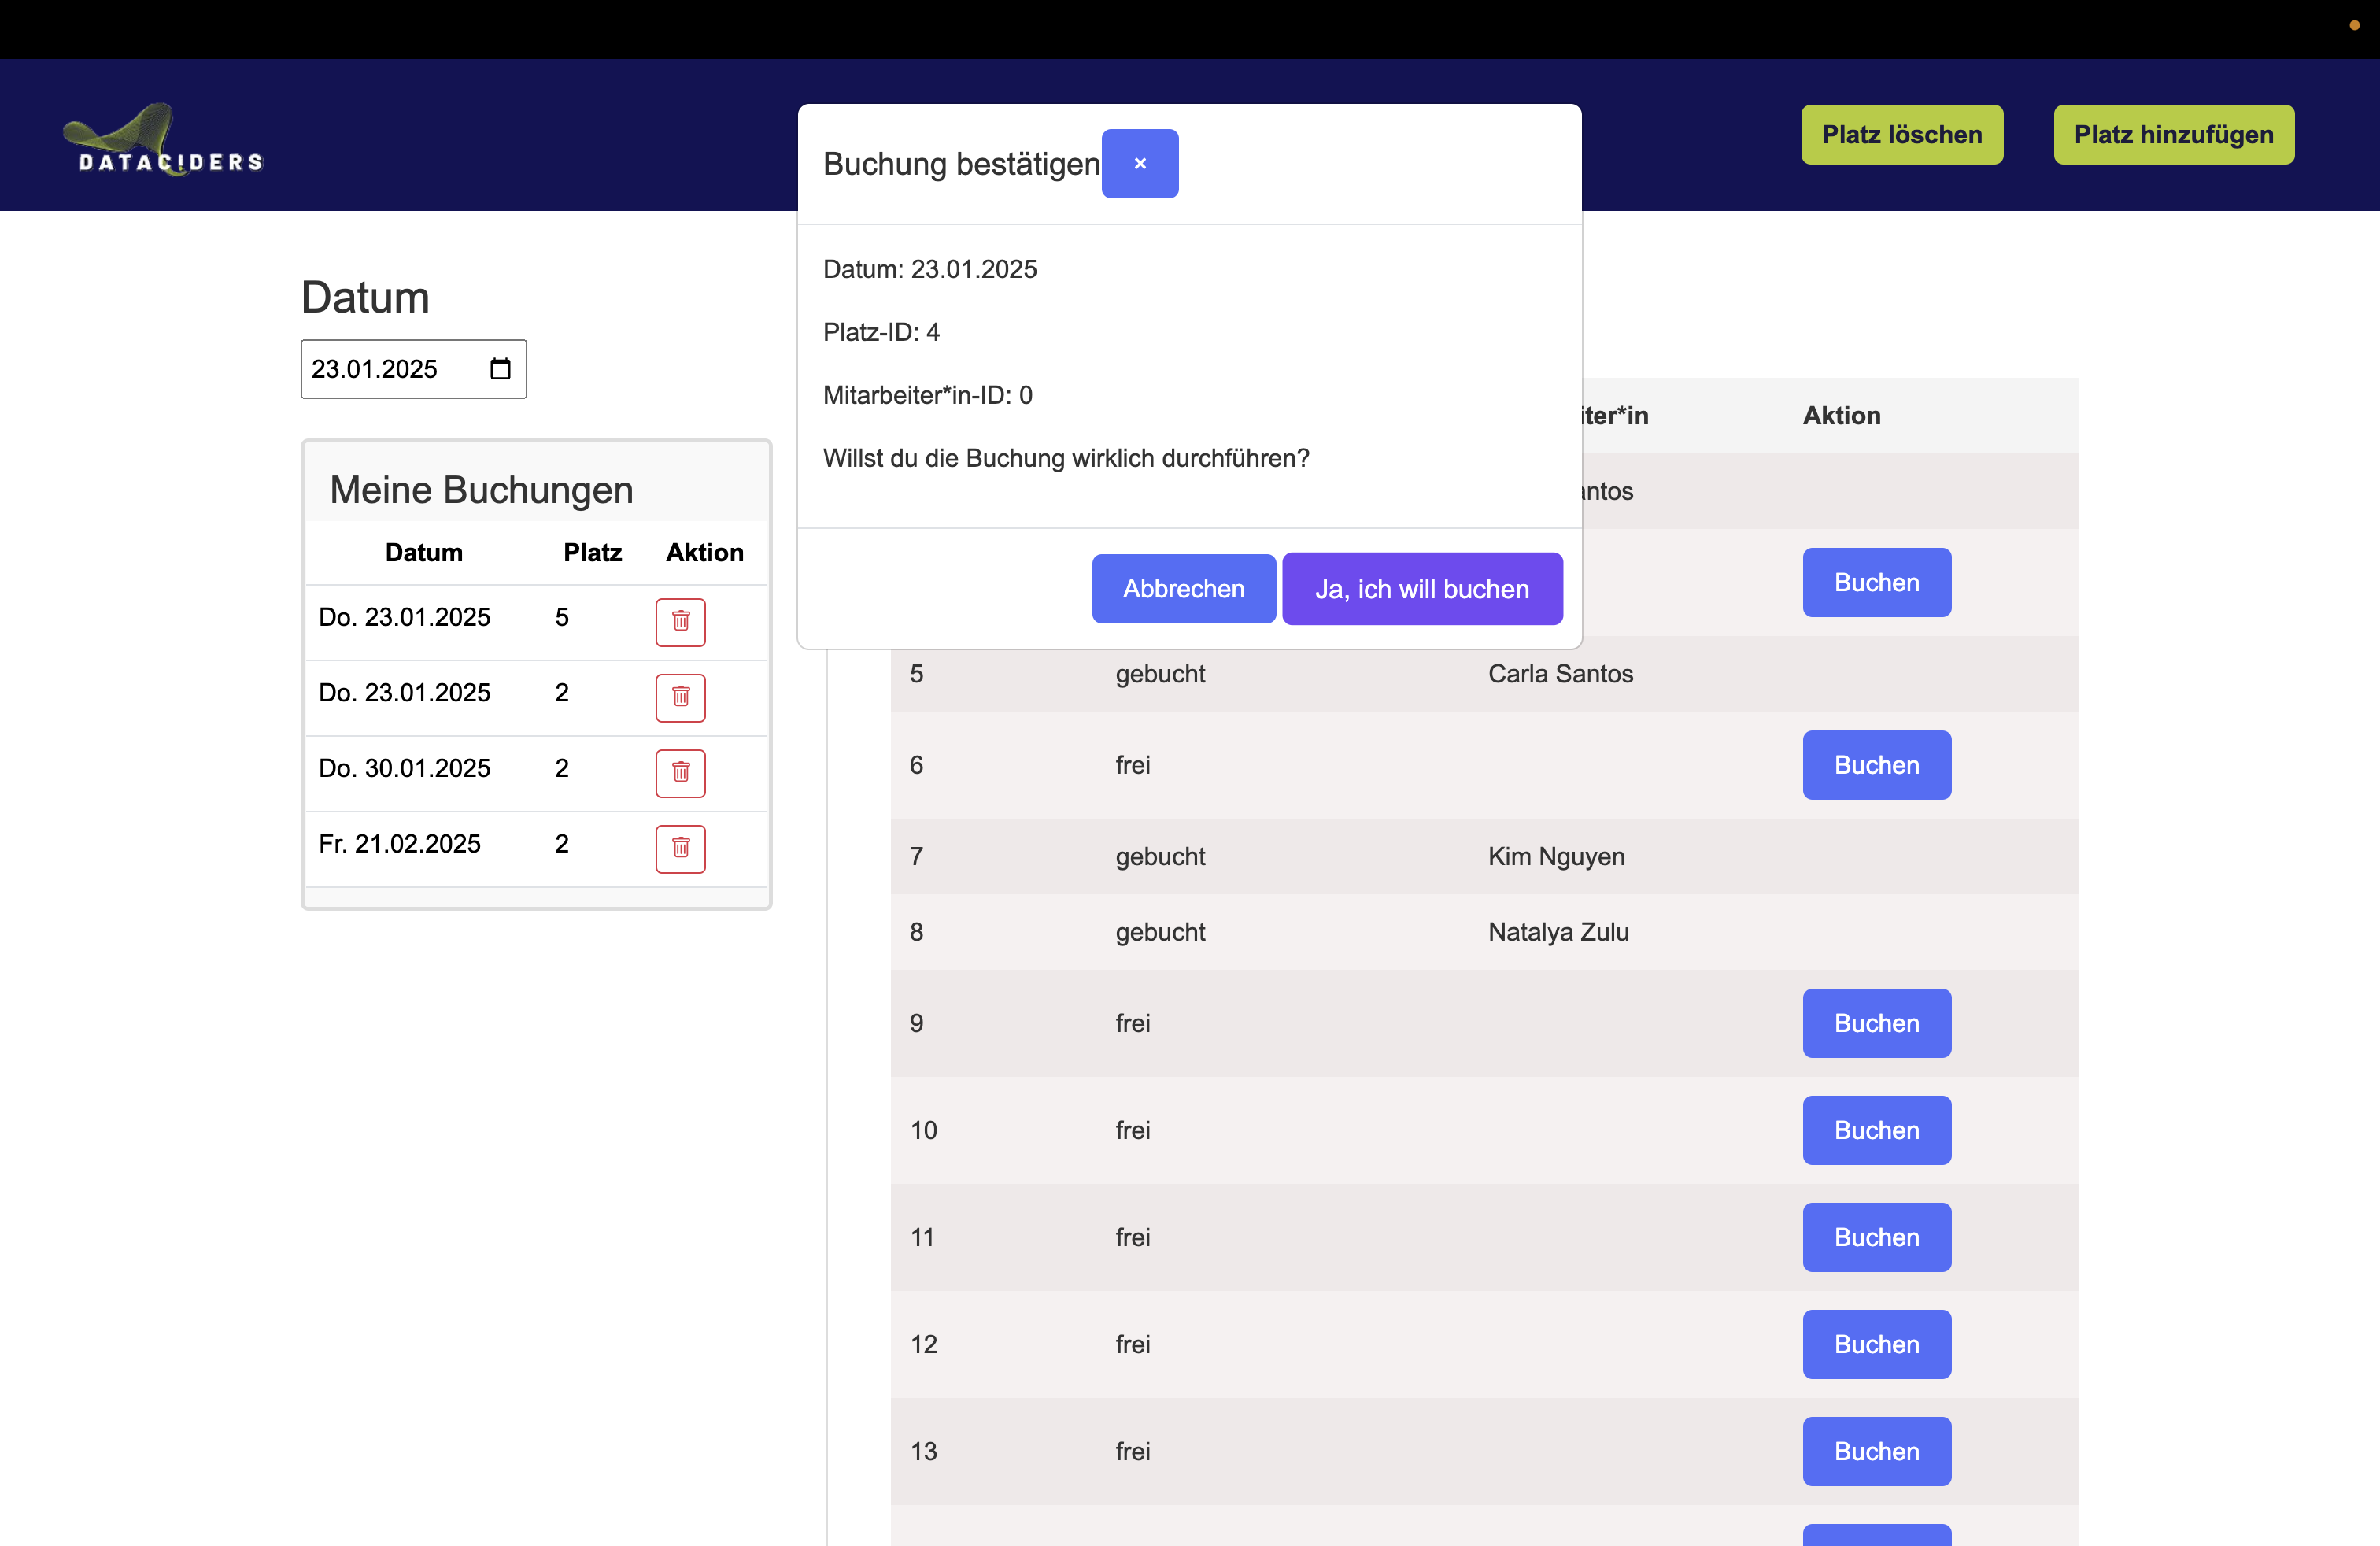Open the date picker calendar icon
This screenshot has width=2380, height=1546.
click(500, 369)
